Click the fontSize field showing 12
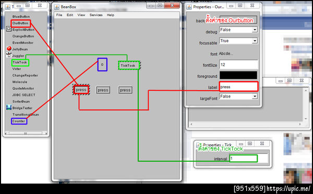Viewport: 313px width, 194px height. tap(238, 65)
